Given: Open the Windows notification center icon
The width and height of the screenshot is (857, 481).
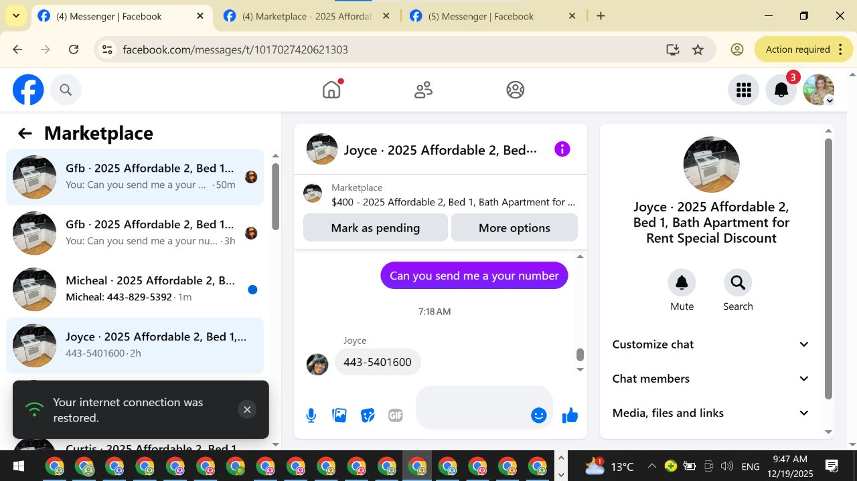Looking at the screenshot, I should [832, 466].
